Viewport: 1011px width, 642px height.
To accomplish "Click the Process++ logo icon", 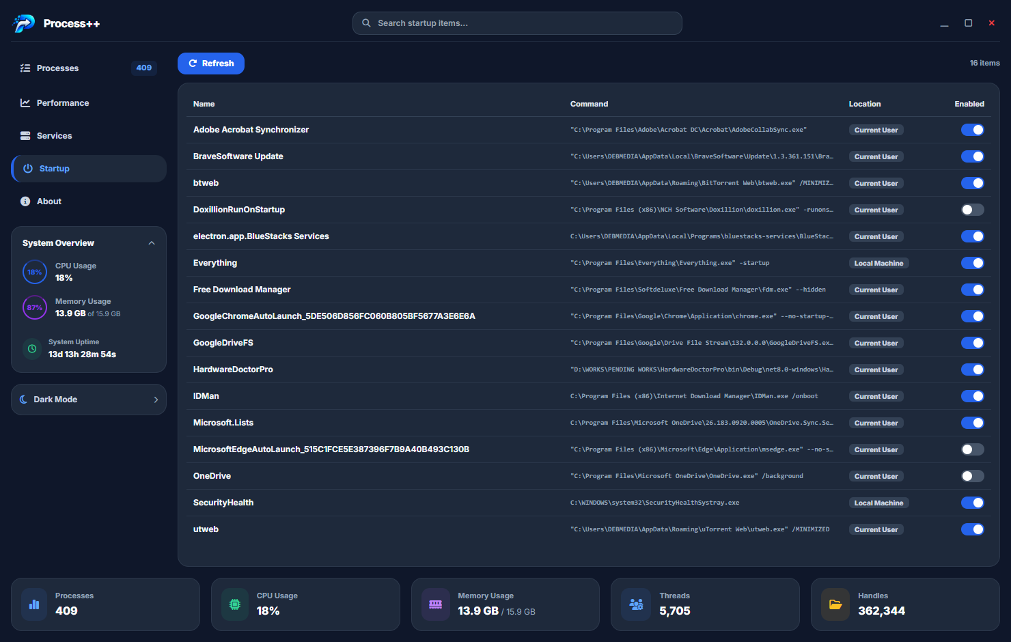I will coord(24,23).
